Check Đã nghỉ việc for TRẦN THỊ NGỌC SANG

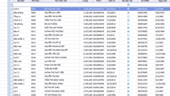click(x=128, y=80)
